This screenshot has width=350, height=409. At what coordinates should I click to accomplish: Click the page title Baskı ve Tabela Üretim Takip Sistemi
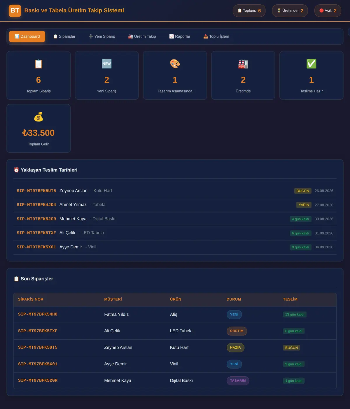click(x=74, y=10)
